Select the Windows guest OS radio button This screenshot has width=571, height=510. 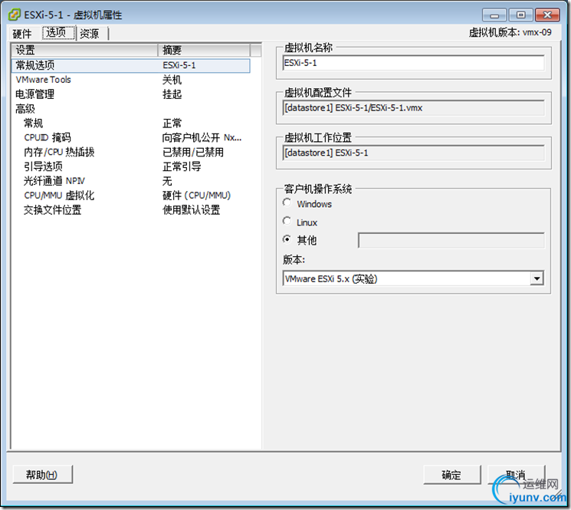[287, 203]
